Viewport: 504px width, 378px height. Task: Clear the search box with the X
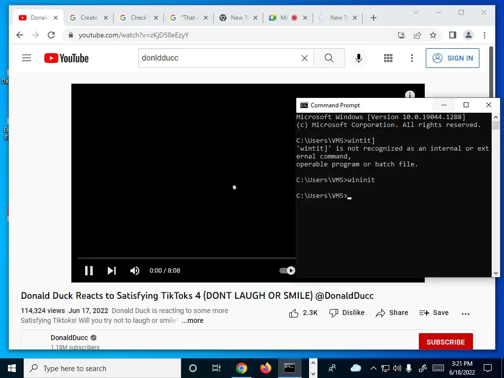[304, 58]
